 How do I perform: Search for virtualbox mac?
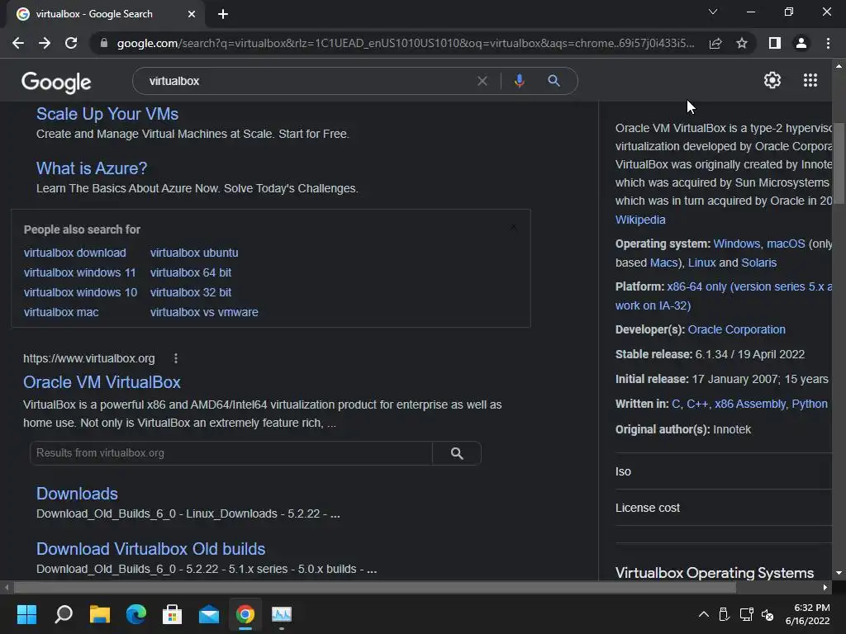(x=61, y=312)
